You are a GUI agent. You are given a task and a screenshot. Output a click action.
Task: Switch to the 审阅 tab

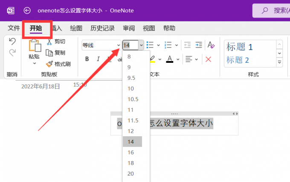click(x=129, y=28)
